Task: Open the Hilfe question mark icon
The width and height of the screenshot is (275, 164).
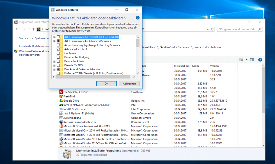Action: [x=260, y=60]
